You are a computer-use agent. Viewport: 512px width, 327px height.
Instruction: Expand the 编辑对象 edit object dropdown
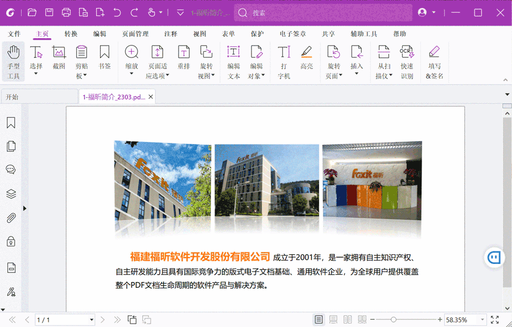pos(263,76)
